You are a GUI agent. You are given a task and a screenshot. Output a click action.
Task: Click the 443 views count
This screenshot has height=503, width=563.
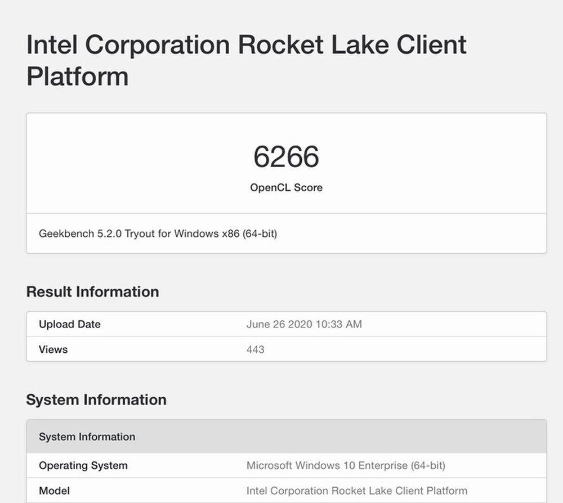[255, 349]
